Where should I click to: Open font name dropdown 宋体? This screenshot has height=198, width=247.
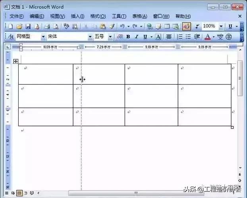click(x=90, y=37)
